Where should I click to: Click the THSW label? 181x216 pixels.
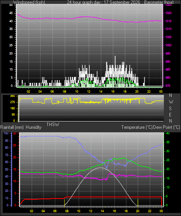pos(53,125)
